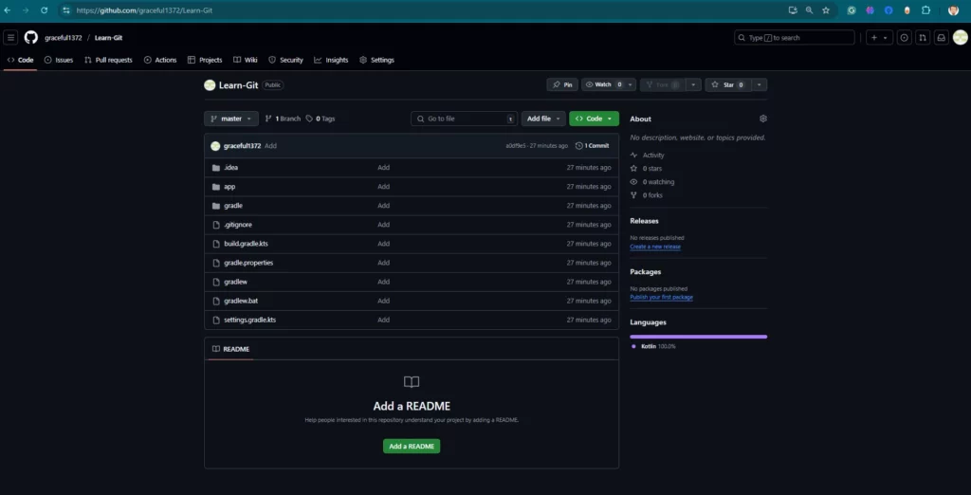Open the gradle.properties file

click(x=248, y=263)
